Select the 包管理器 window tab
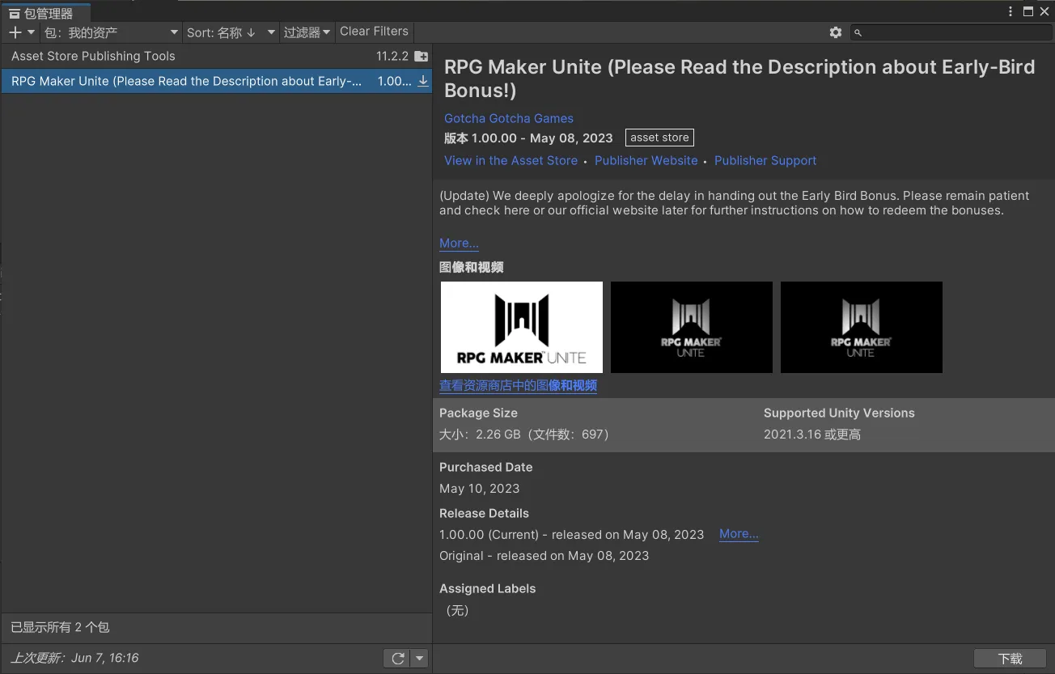Screen dimensions: 1055x674 [46, 13]
